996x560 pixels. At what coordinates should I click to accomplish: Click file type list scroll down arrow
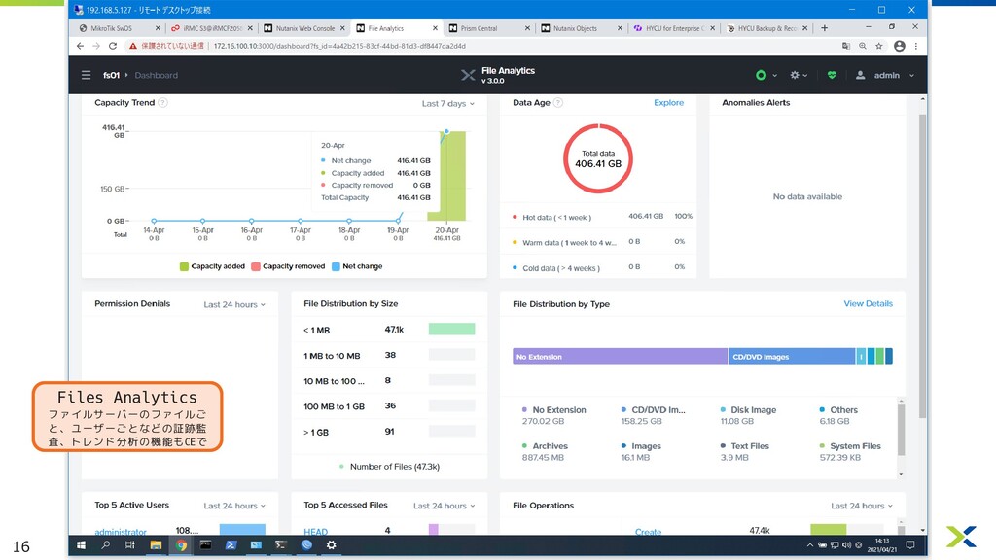click(901, 474)
